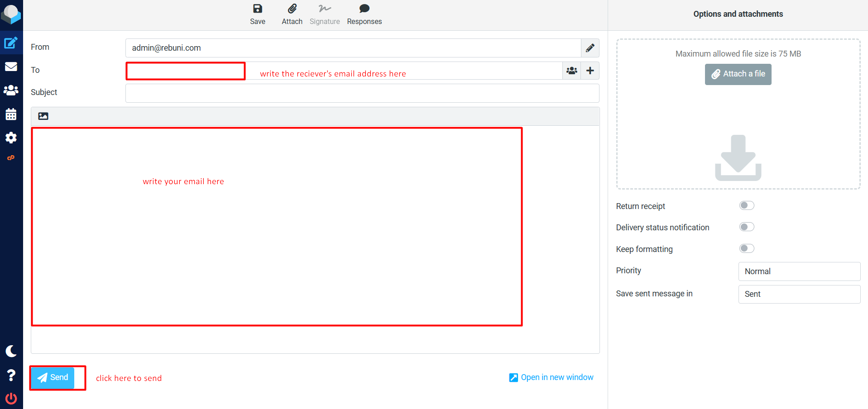The height and width of the screenshot is (409, 868).
Task: Click the insert image icon in editor toolbar
Action: 43,116
